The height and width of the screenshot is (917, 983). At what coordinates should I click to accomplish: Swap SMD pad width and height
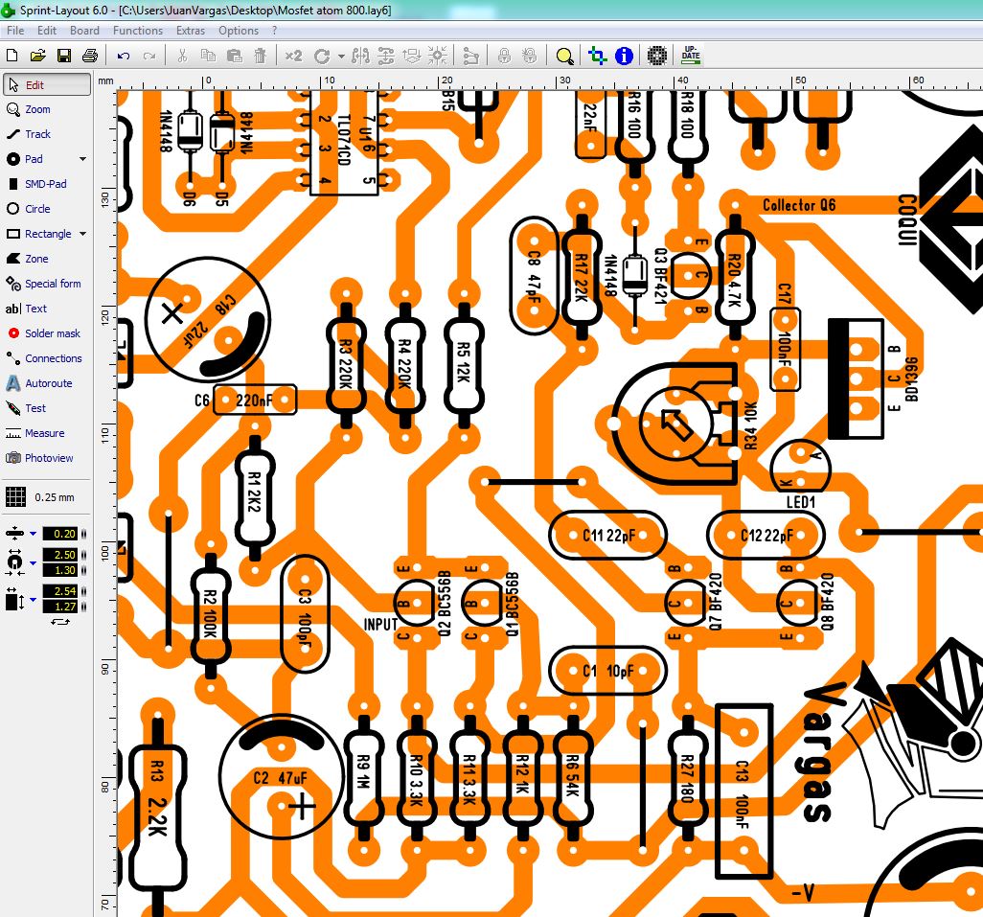(x=60, y=622)
